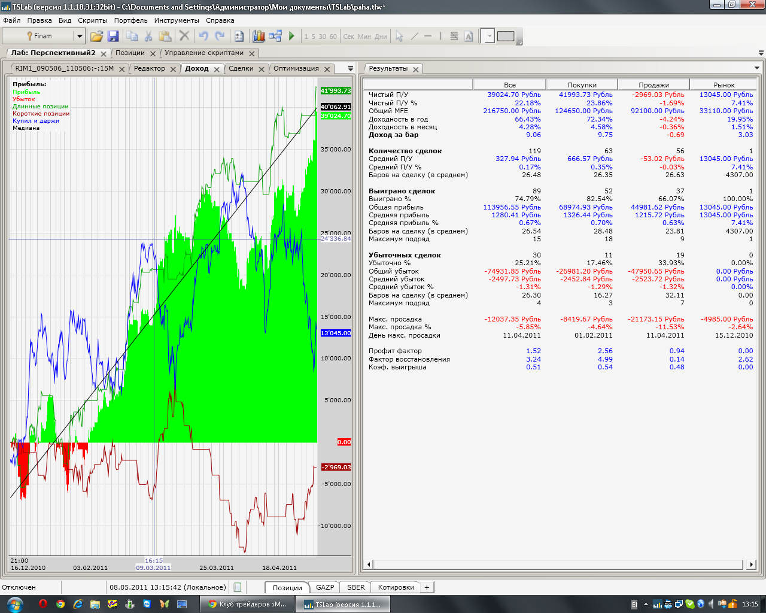
Task: Save the script with the floppy disk icon
Action: tap(113, 37)
